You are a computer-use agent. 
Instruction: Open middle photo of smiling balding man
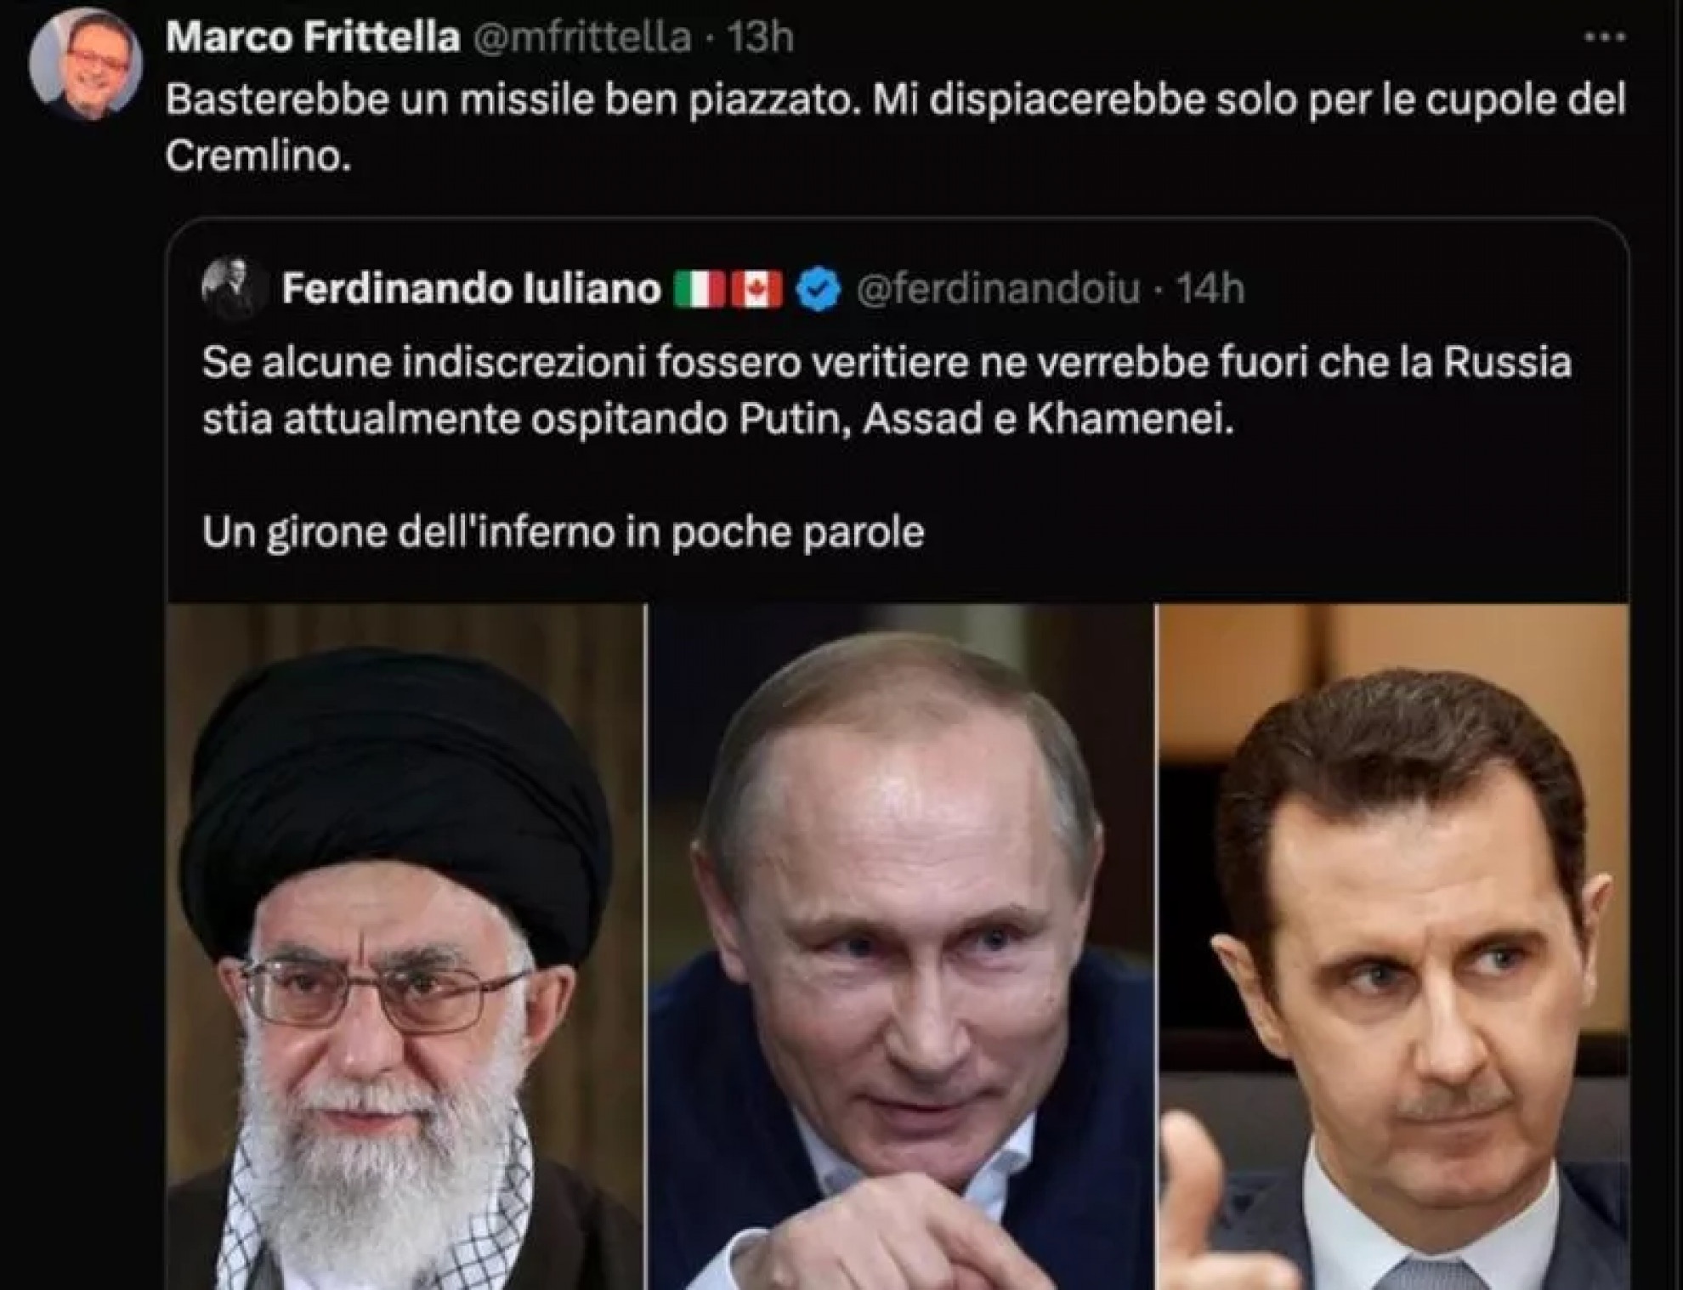[x=901, y=947]
